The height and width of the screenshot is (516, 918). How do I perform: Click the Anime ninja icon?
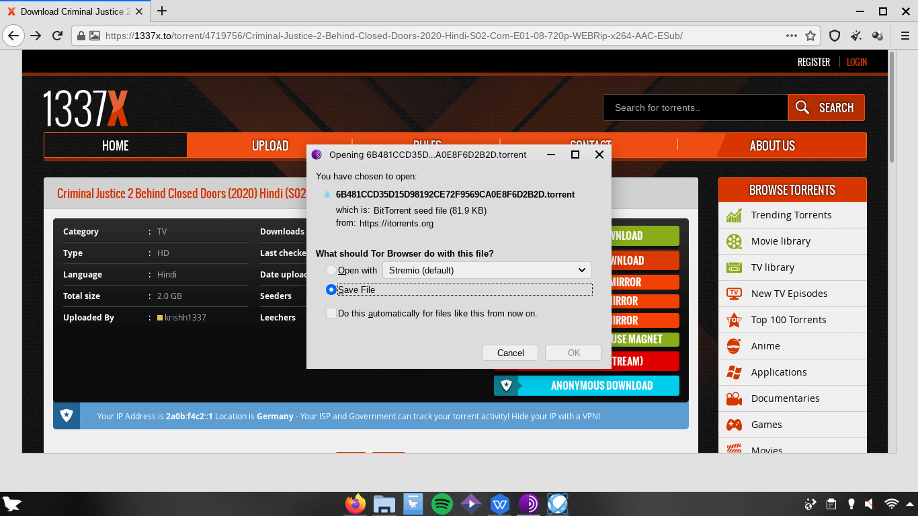pos(734,346)
